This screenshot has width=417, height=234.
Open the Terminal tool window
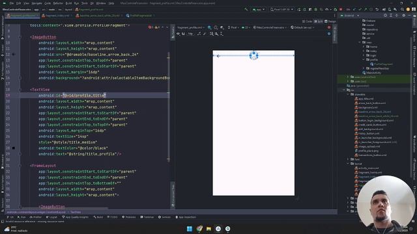click(x=147, y=217)
